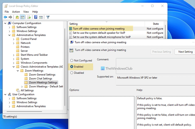Select the Not Configured radio button
The image size is (195, 129).
(72, 61)
